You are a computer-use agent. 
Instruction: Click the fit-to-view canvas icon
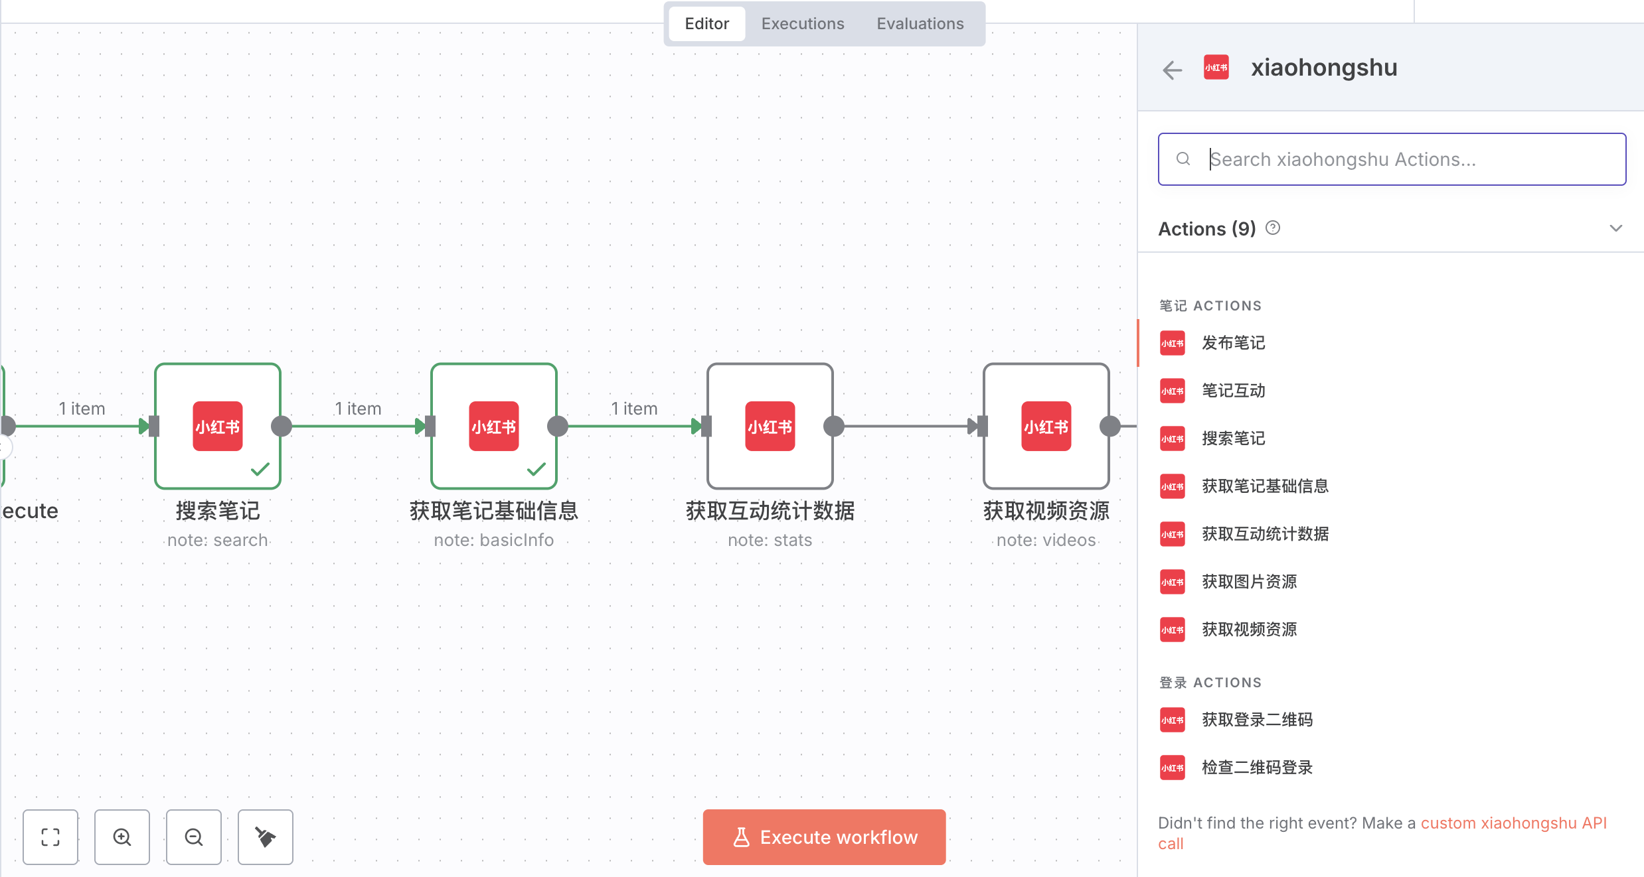click(50, 837)
